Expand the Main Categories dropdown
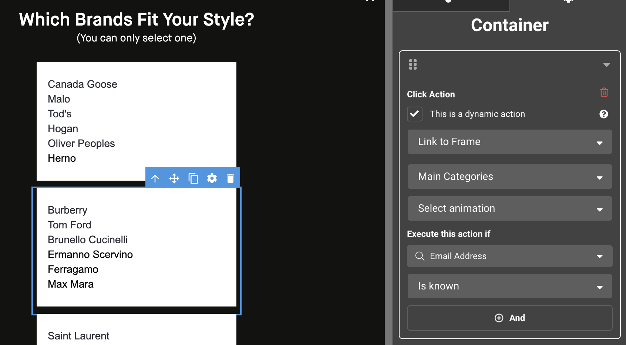626x345 pixels. coord(509,177)
